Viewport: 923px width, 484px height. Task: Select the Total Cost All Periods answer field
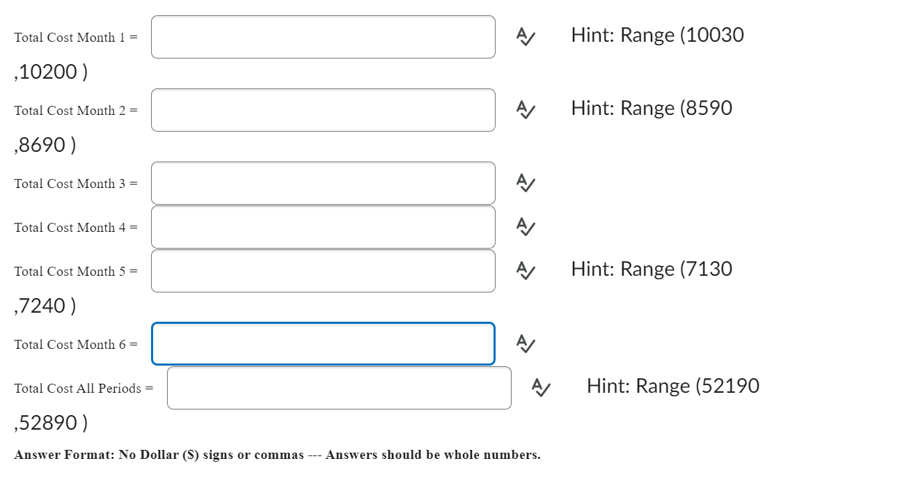tap(339, 388)
